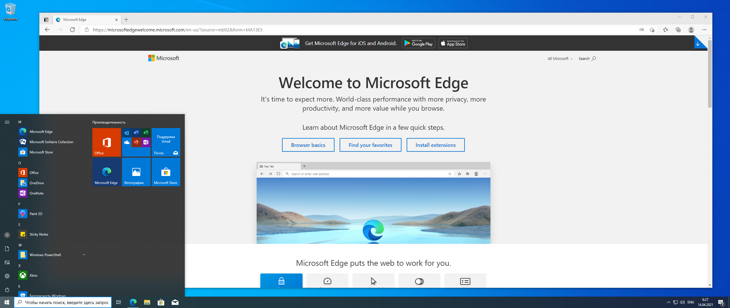The image size is (730, 308).
Task: Open the tab actions menu icon
Action: pyautogui.click(x=46, y=20)
